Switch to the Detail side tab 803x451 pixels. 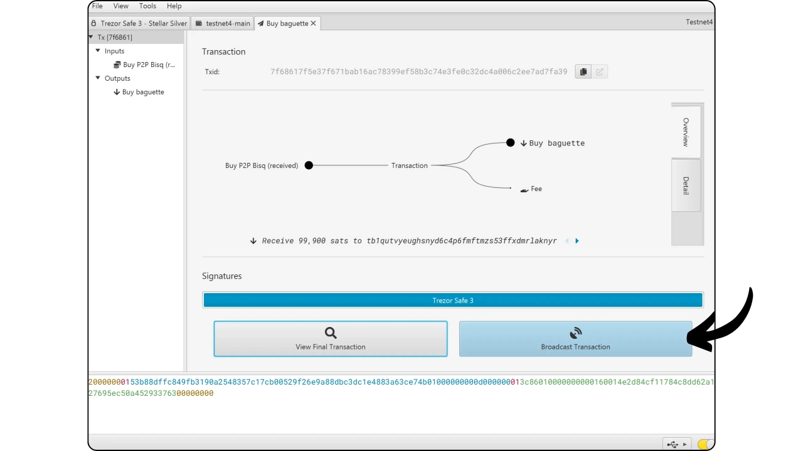pos(686,185)
